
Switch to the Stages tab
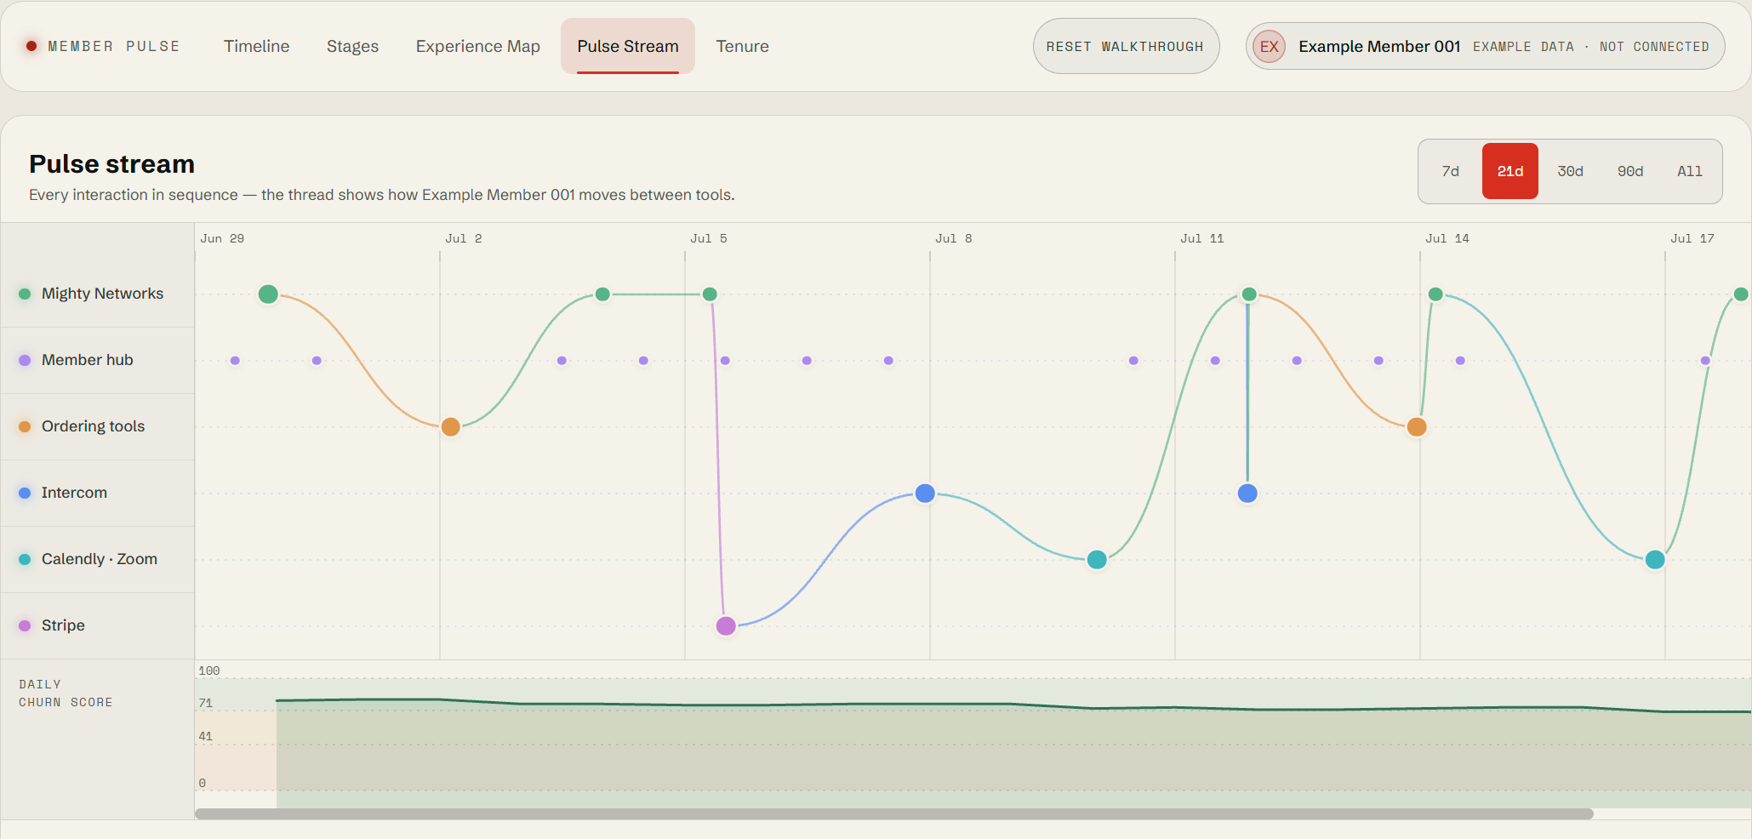352,46
